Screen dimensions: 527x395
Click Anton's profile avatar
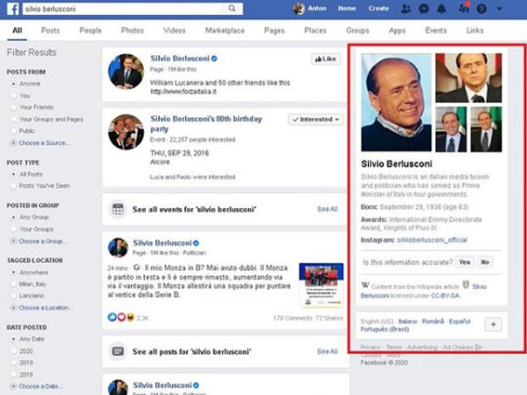point(299,9)
